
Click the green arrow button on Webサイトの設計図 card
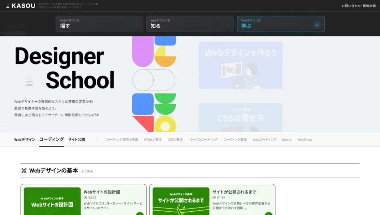(x=140, y=214)
